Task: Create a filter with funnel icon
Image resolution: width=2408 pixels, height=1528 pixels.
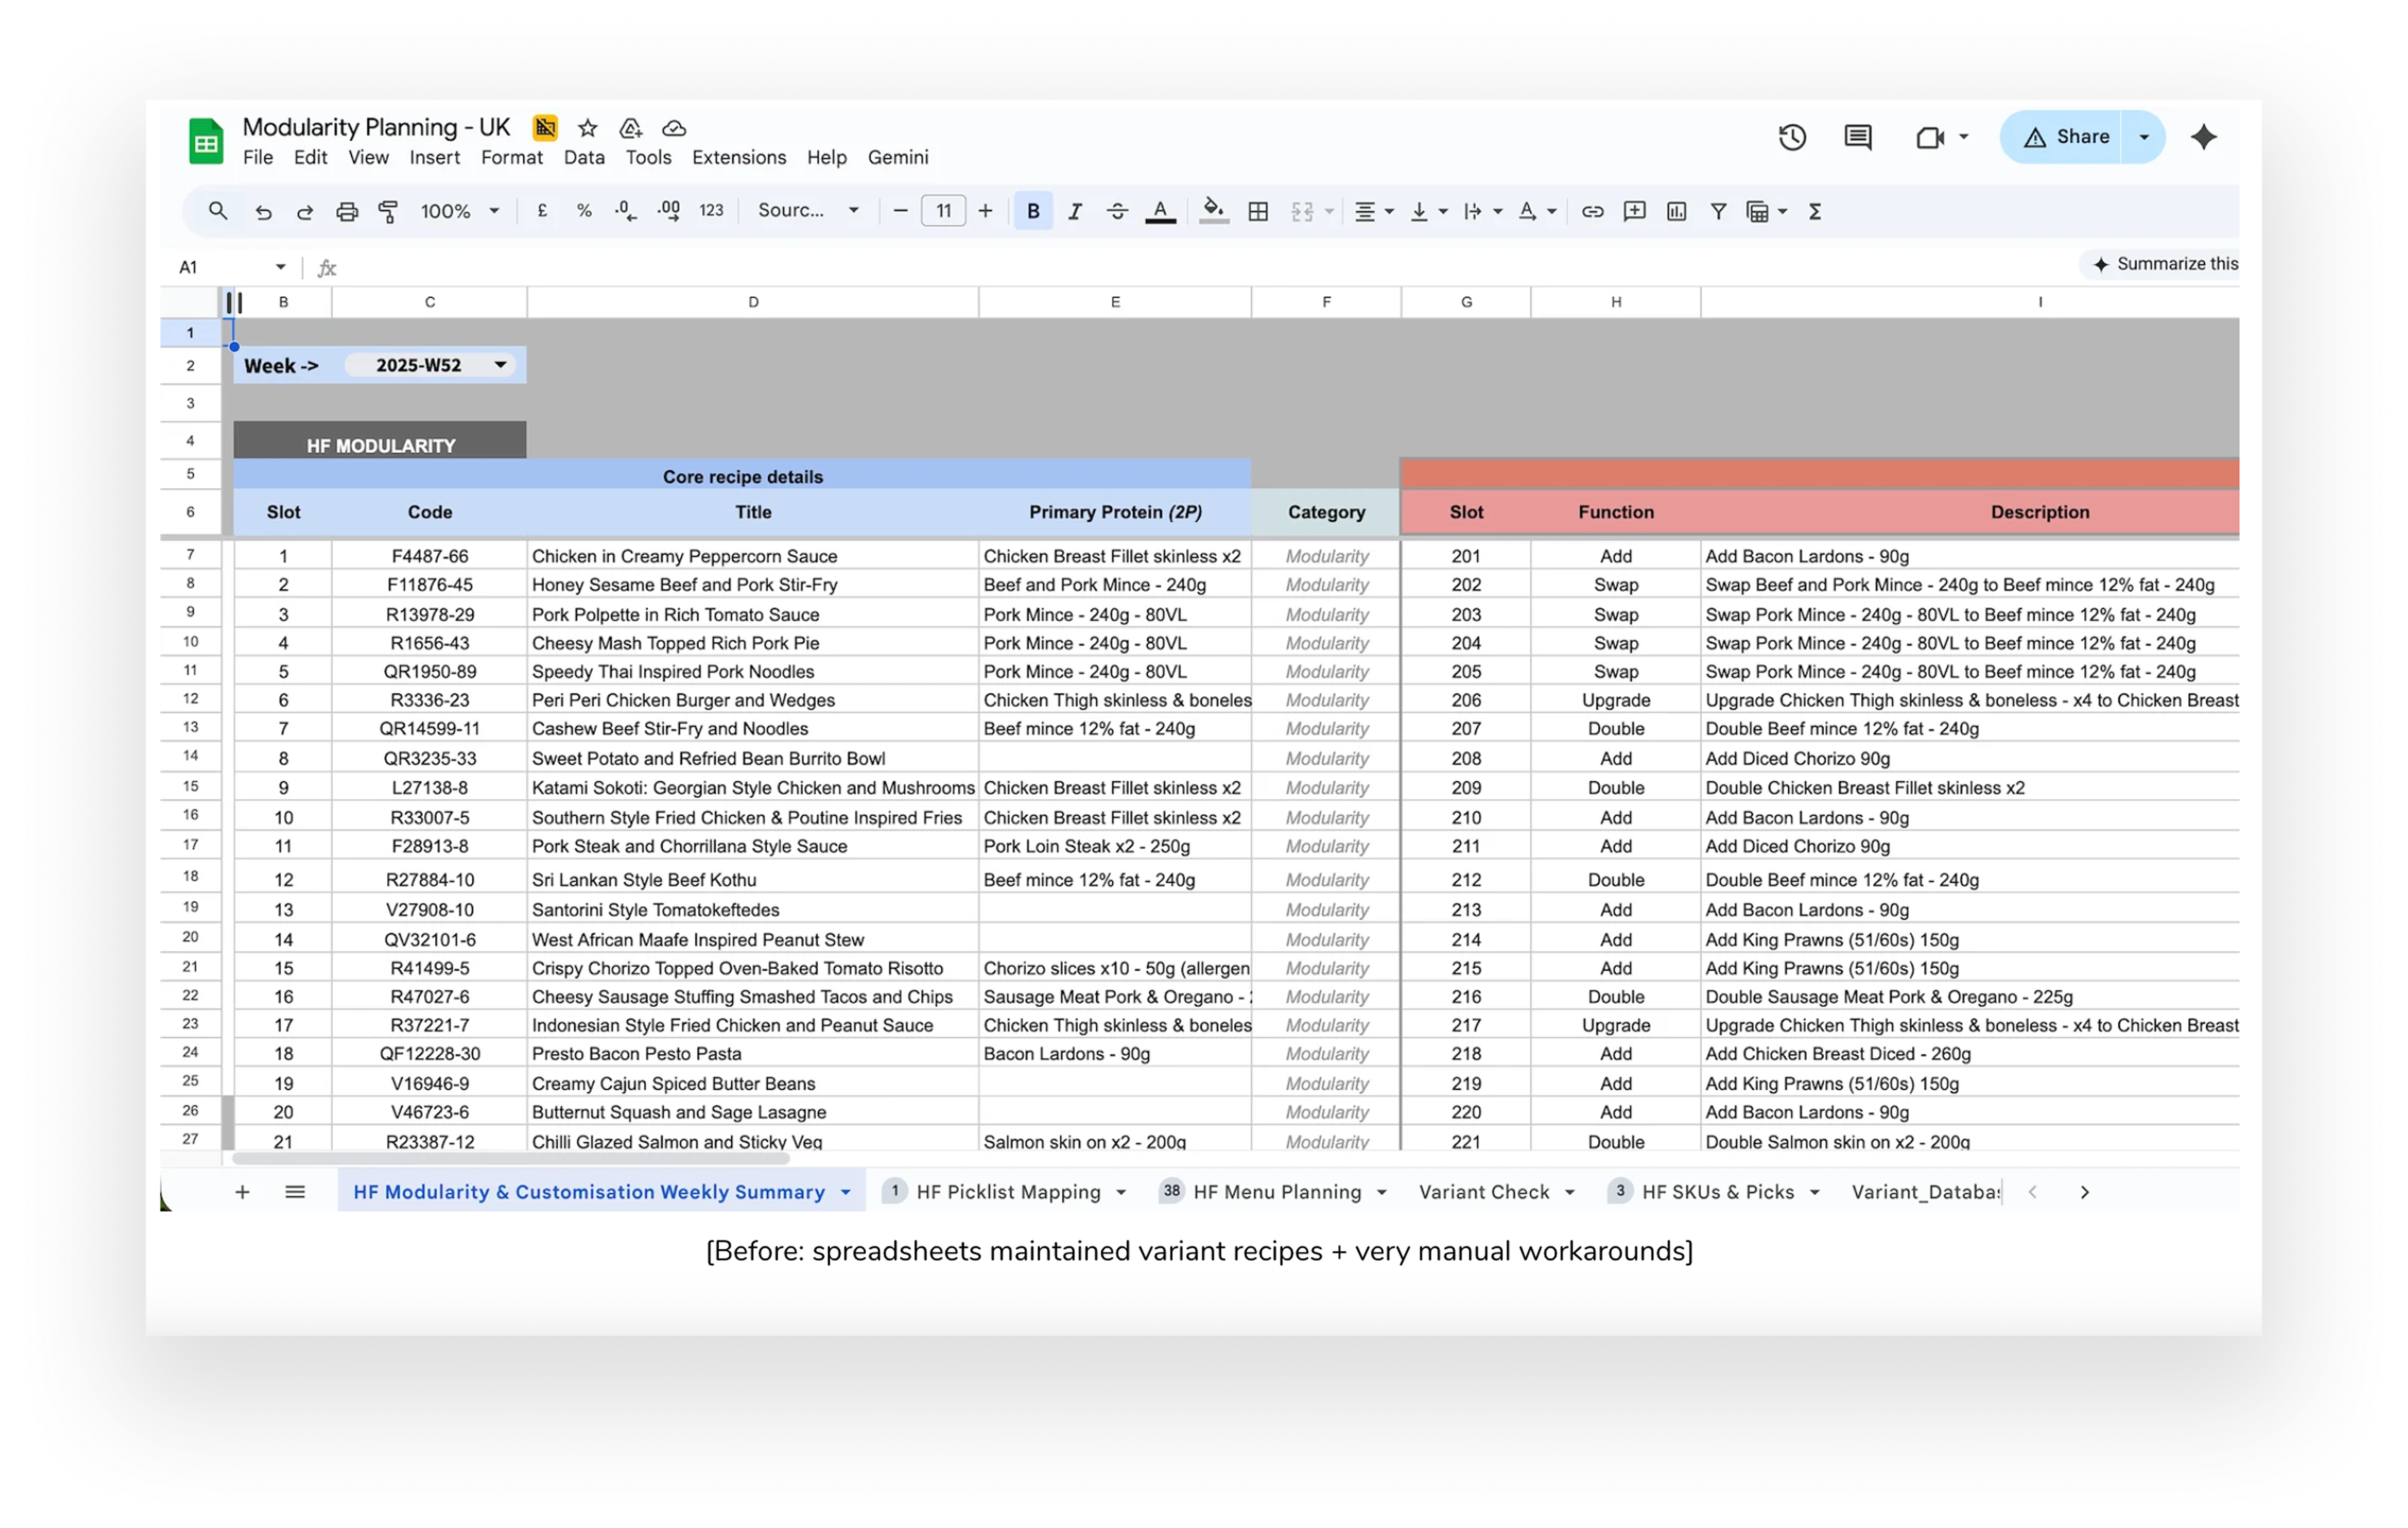Action: click(x=1718, y=211)
